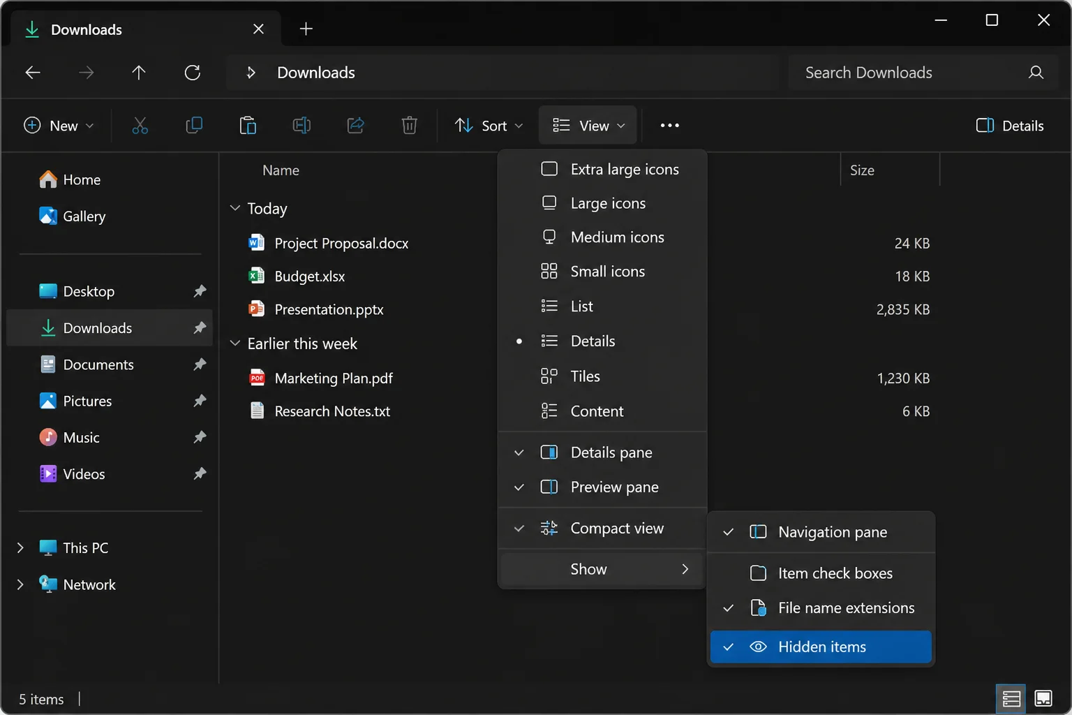Click the breadcrumb chevron before Downloads
Viewport: 1072px width, 715px height.
point(251,73)
